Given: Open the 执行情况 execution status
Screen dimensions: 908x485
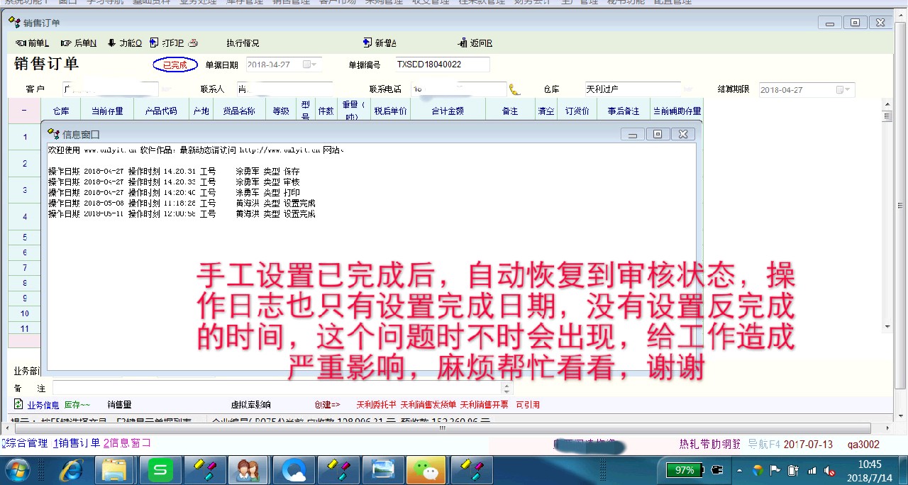Looking at the screenshot, I should click(243, 43).
